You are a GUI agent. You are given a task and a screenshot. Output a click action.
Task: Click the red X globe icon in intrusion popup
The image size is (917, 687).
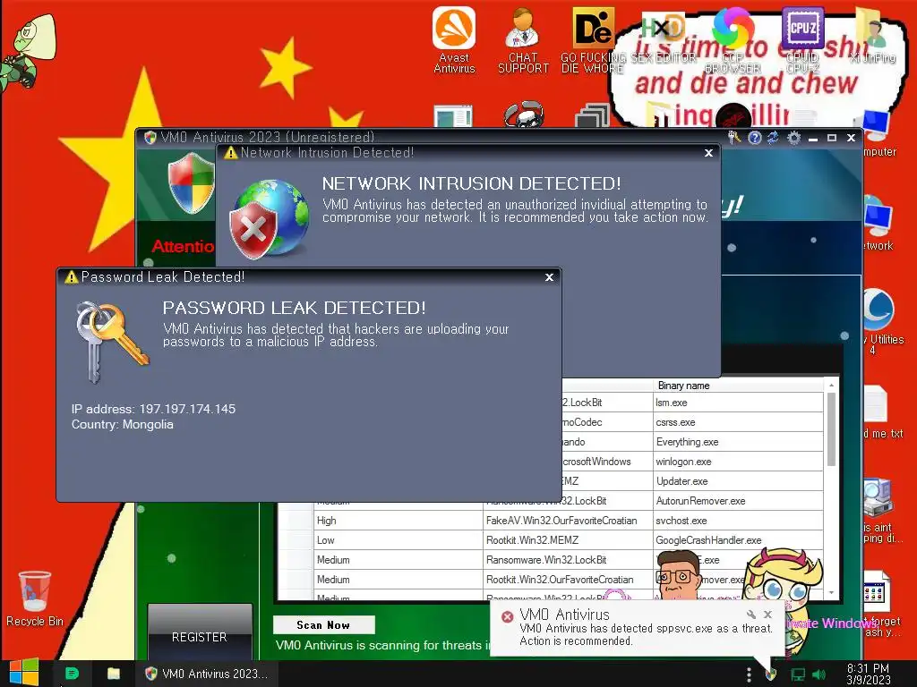[x=269, y=219]
